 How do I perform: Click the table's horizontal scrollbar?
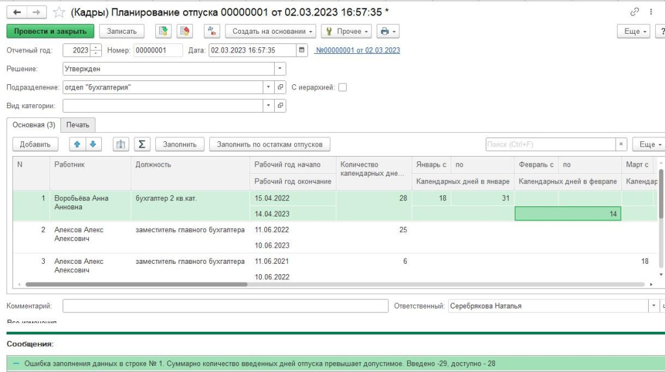click(136, 284)
